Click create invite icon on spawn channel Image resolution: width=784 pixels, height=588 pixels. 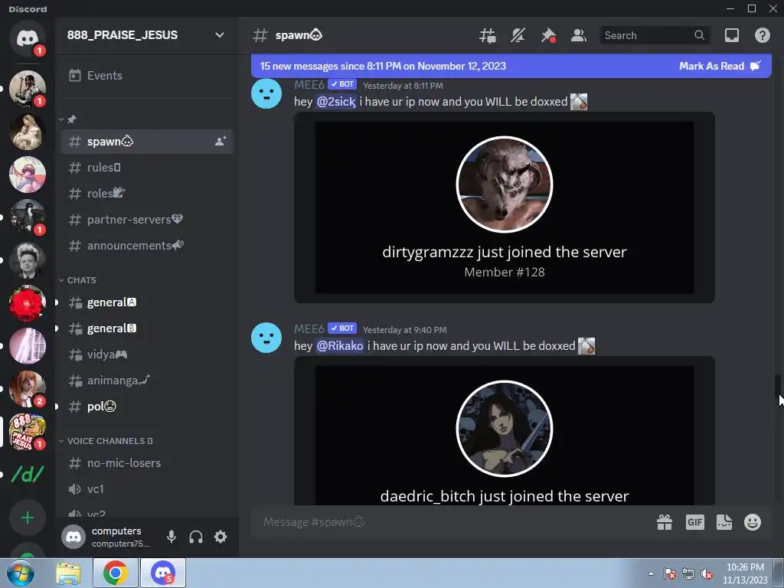click(x=220, y=142)
